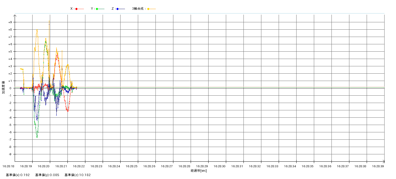The width and height of the screenshot is (396, 179).
Task: Click the green Y series legend marker
Action: tap(97, 9)
